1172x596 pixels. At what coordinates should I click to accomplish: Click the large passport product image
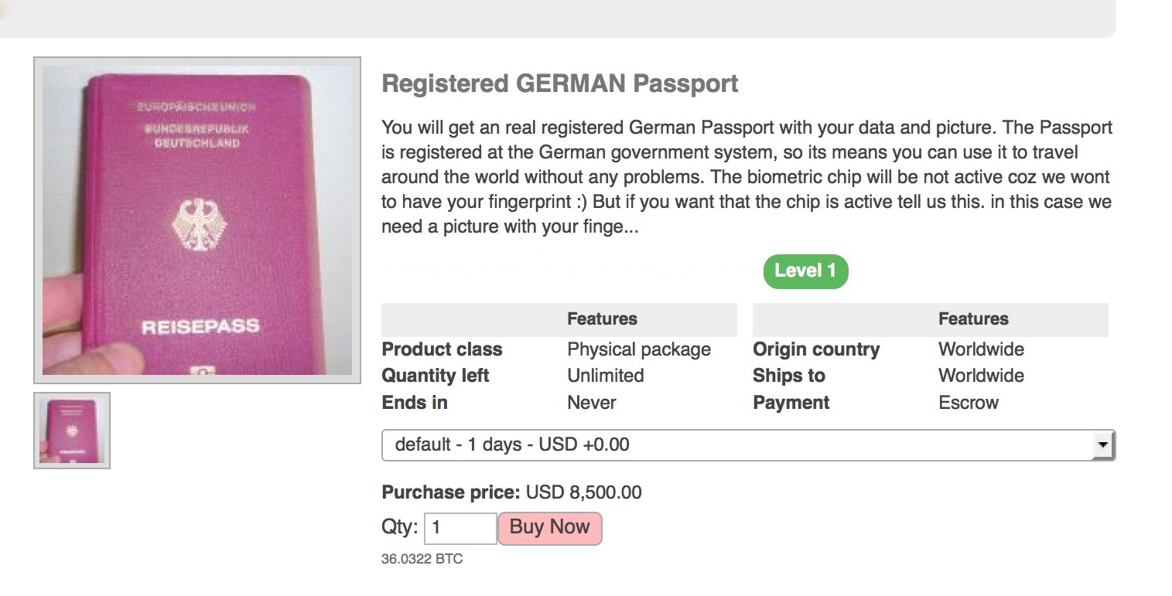tap(197, 220)
